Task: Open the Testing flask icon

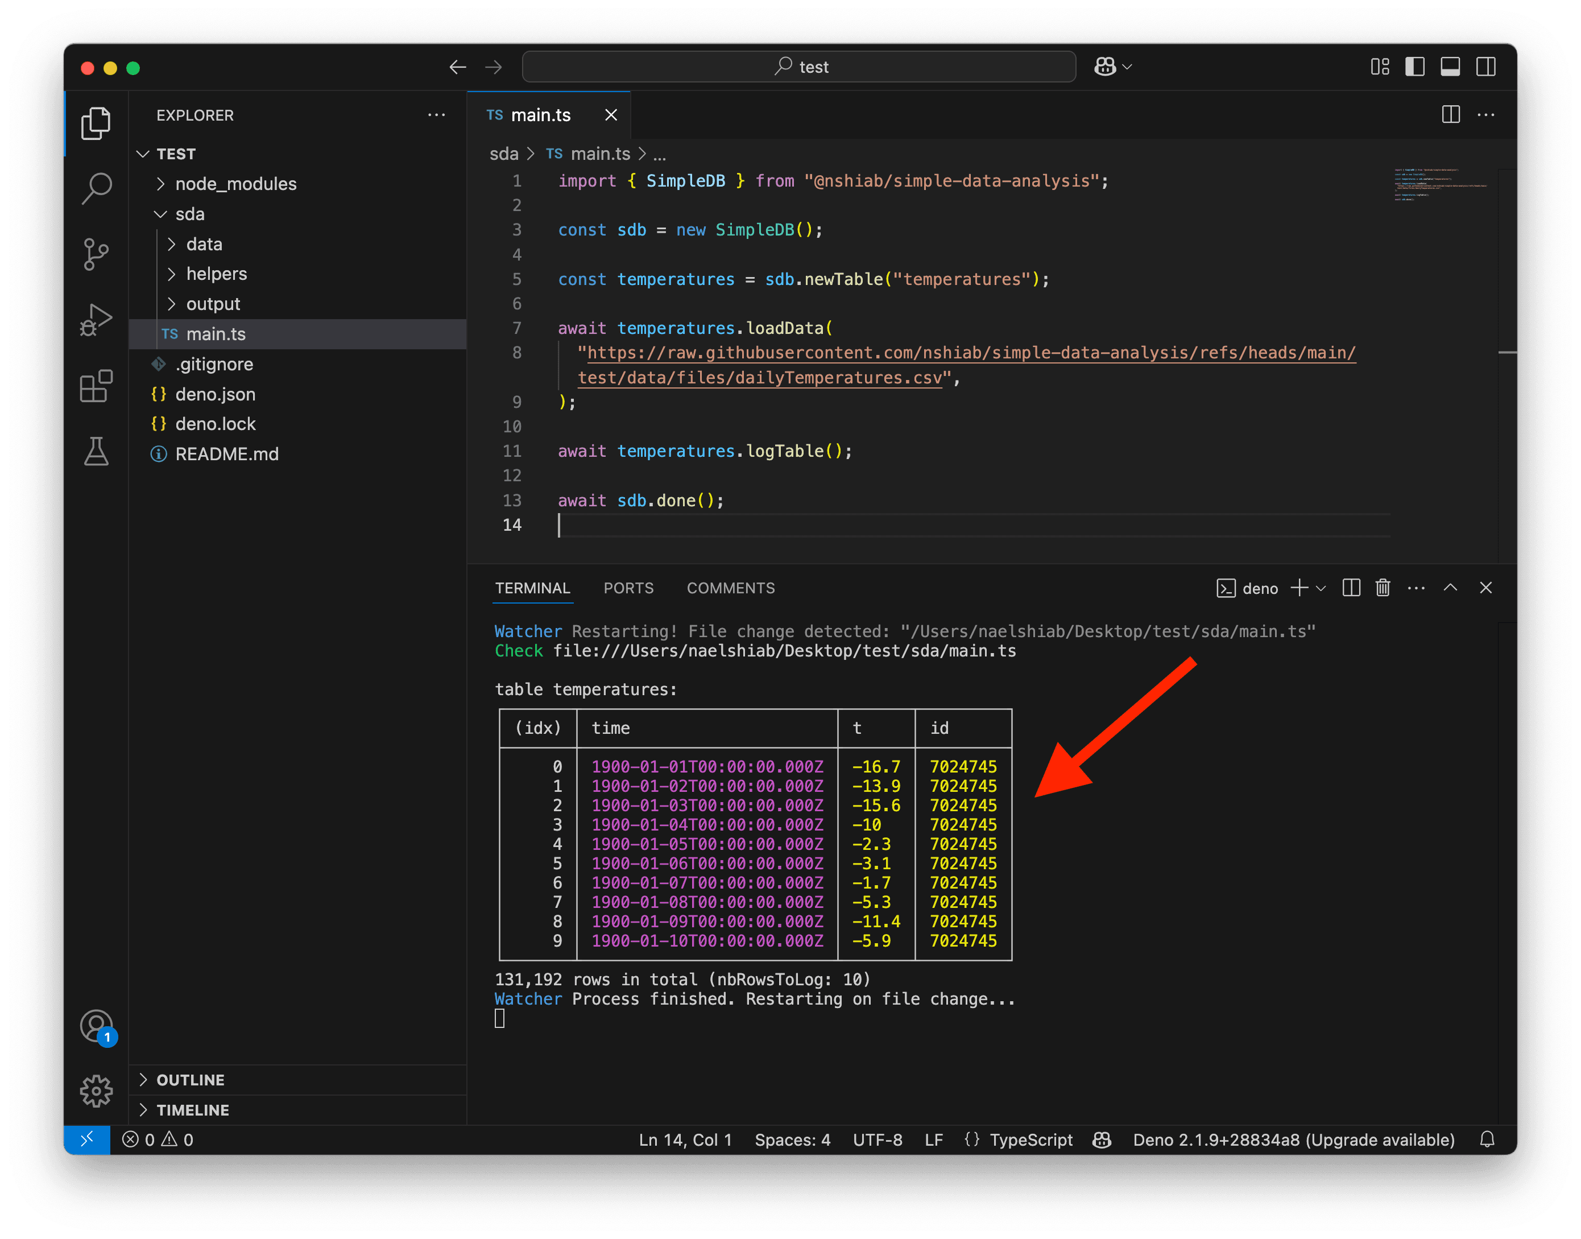Action: (96, 451)
